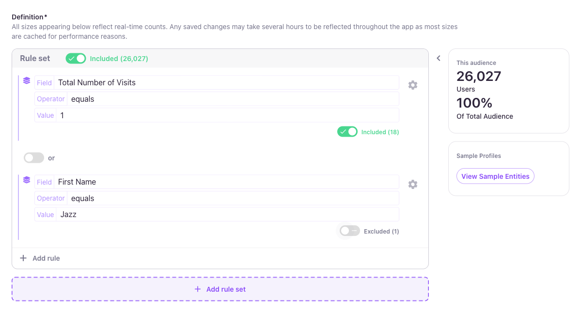
Task: Open settings gear for Total Number of Visits rule
Action: [412, 85]
